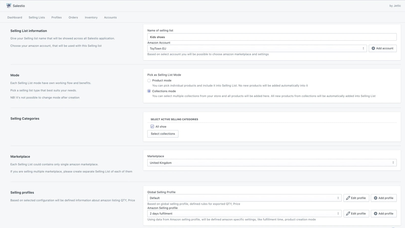Click the pencil icon to edit Amazon Selling profile
The height and width of the screenshot is (228, 405).
pos(348,214)
